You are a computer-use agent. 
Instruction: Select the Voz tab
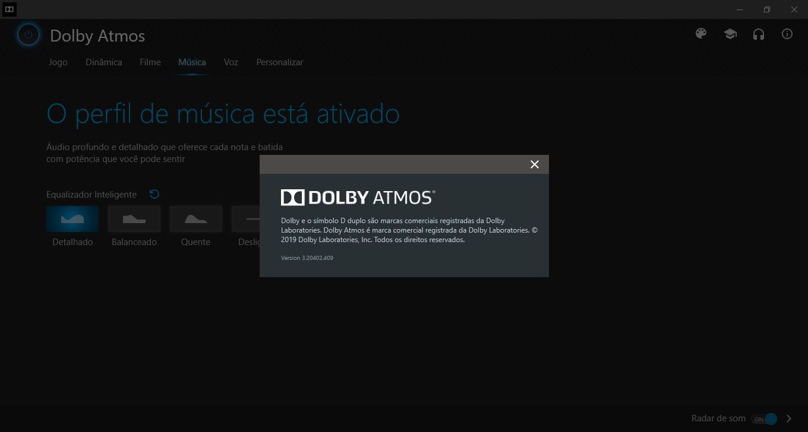[x=231, y=62]
